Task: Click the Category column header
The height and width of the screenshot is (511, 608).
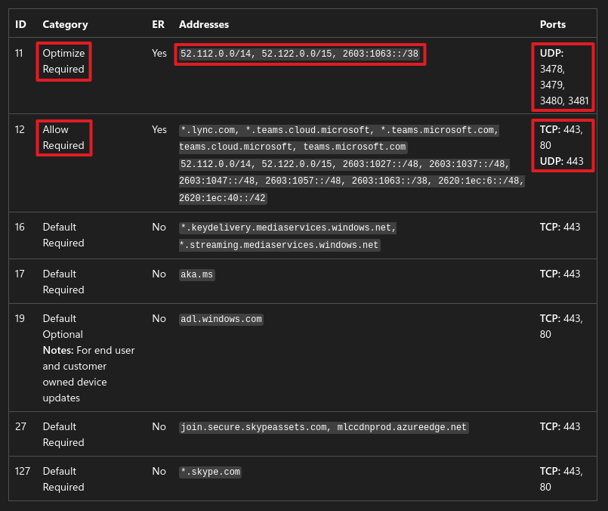Action: tap(65, 24)
